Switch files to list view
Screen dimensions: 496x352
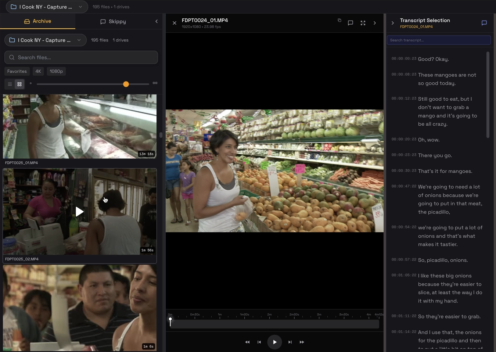pos(10,84)
